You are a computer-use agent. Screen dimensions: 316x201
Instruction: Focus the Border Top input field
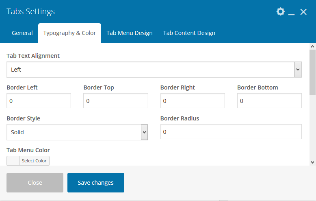coord(115,101)
